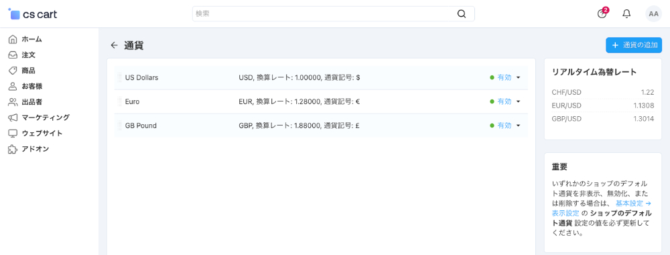Click the search magnifier icon
Image resolution: width=670 pixels, height=255 pixels.
point(462,13)
